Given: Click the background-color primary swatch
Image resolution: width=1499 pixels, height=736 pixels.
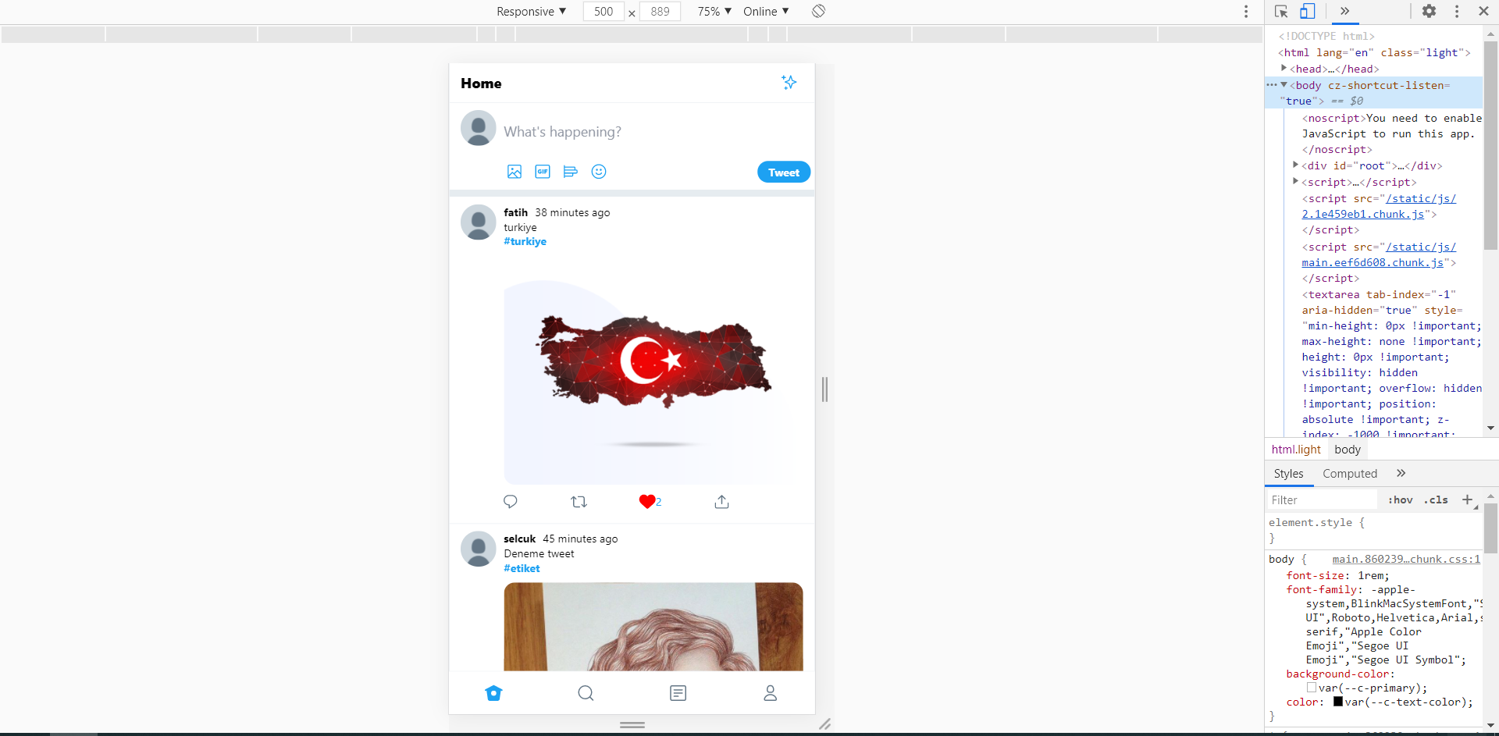Looking at the screenshot, I should 1312,688.
